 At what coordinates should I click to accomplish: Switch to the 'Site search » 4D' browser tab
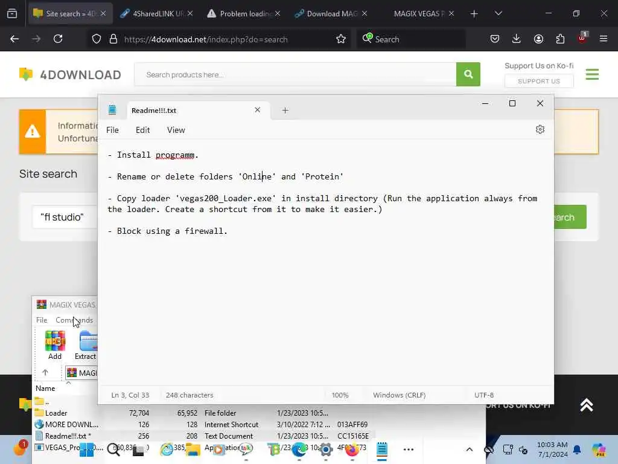coord(70,13)
